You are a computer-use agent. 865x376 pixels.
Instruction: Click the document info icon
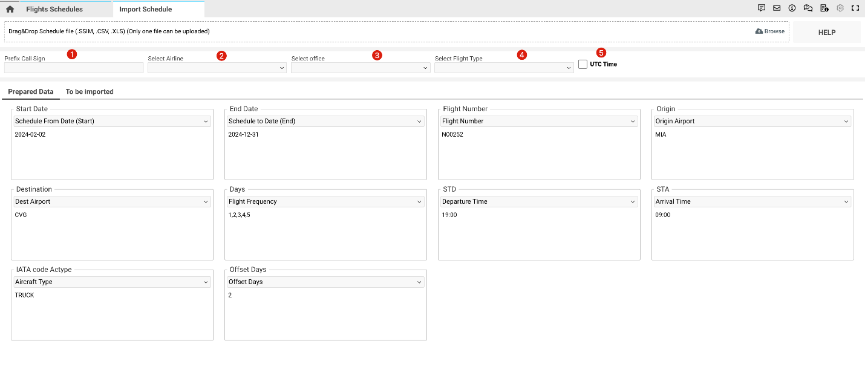click(x=824, y=8)
